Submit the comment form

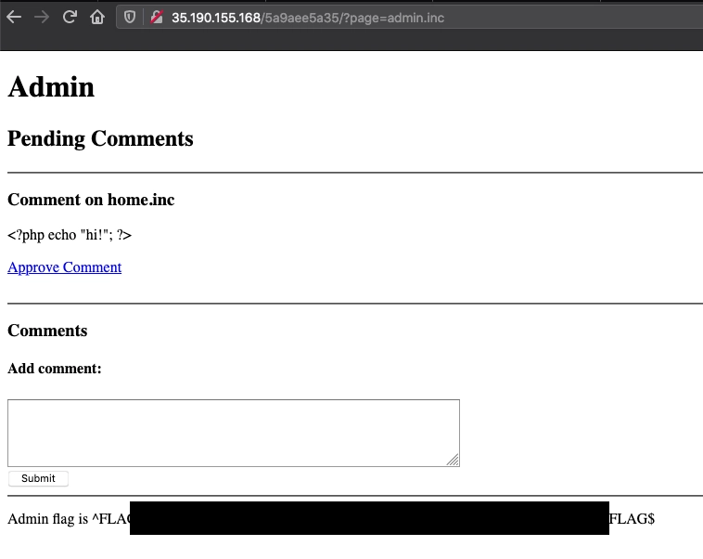pos(38,478)
